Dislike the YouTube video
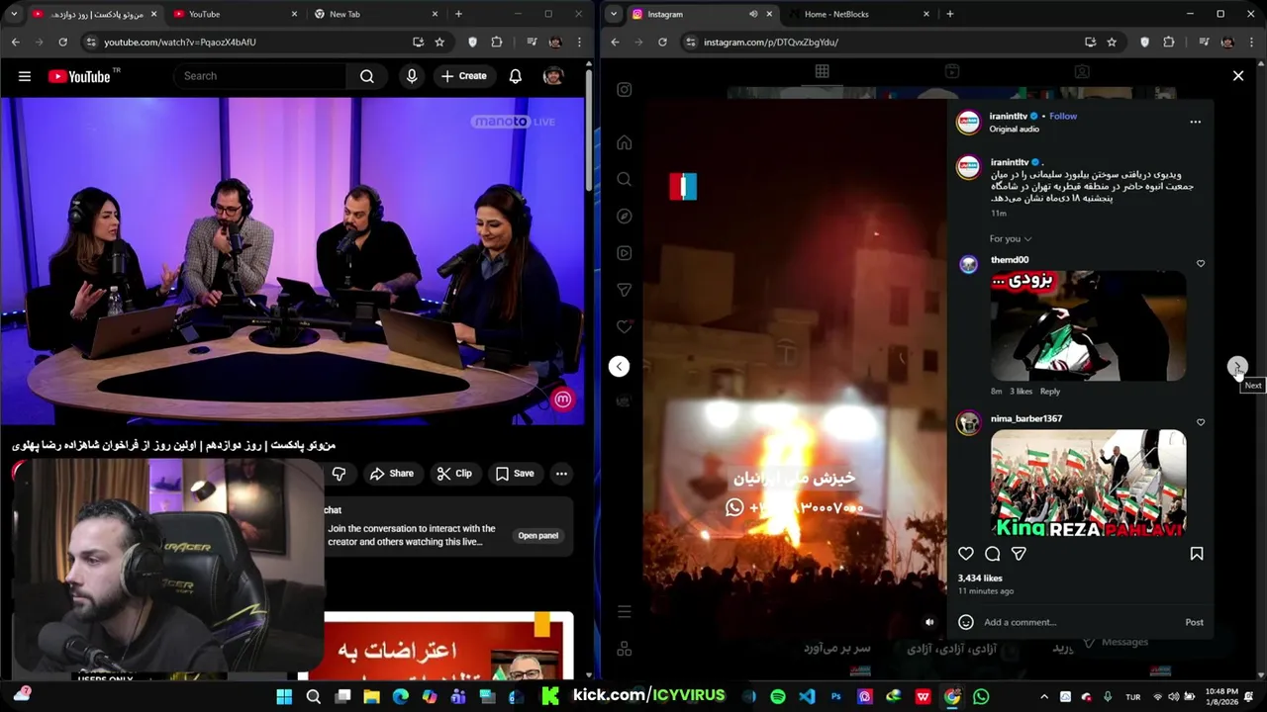The height and width of the screenshot is (712, 1267). click(x=339, y=474)
